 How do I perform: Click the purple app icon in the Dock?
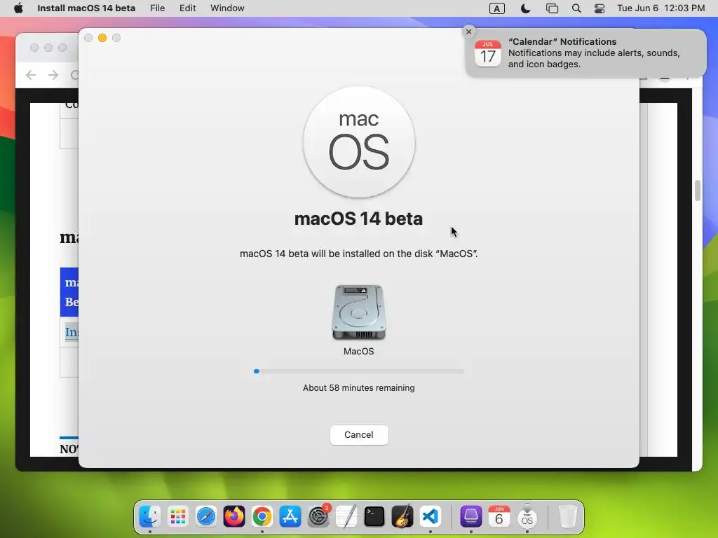coord(470,516)
